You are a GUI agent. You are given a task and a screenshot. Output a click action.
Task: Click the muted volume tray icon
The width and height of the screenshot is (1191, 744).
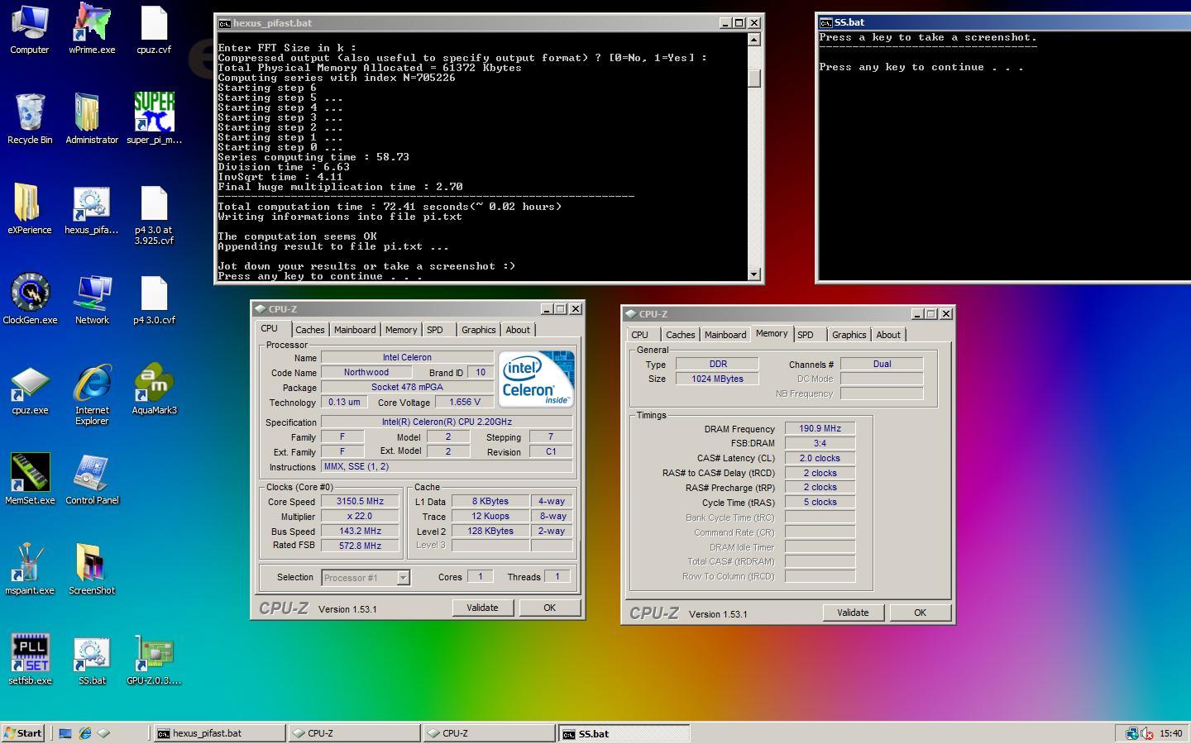1147,733
